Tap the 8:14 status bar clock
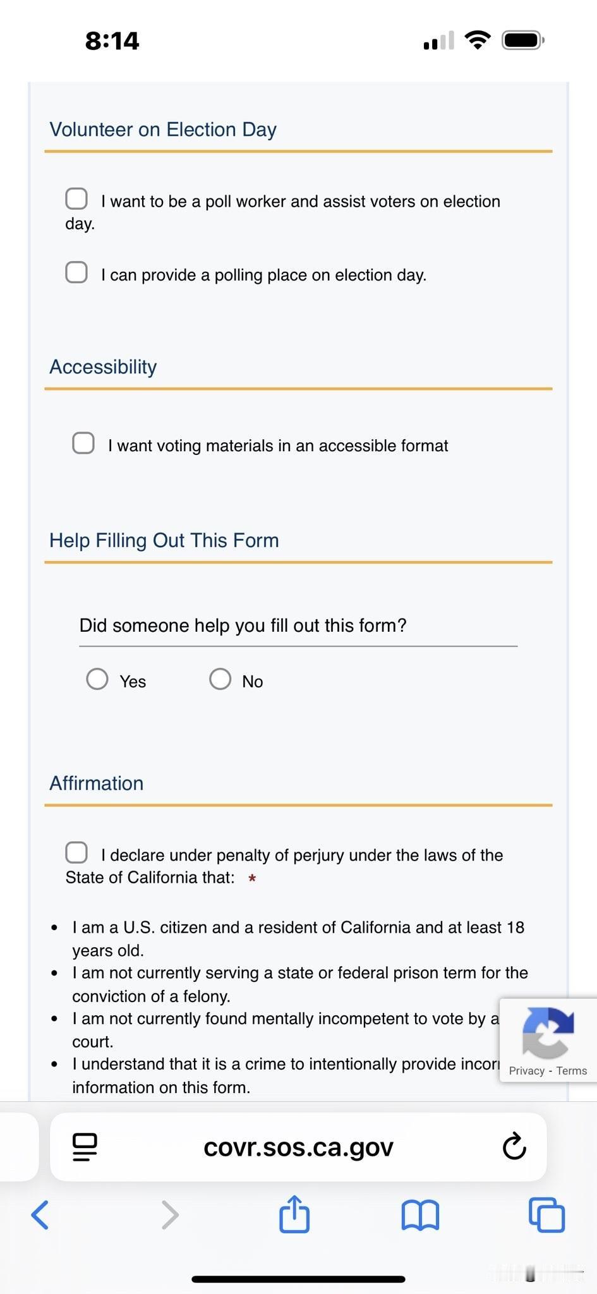 coord(112,41)
